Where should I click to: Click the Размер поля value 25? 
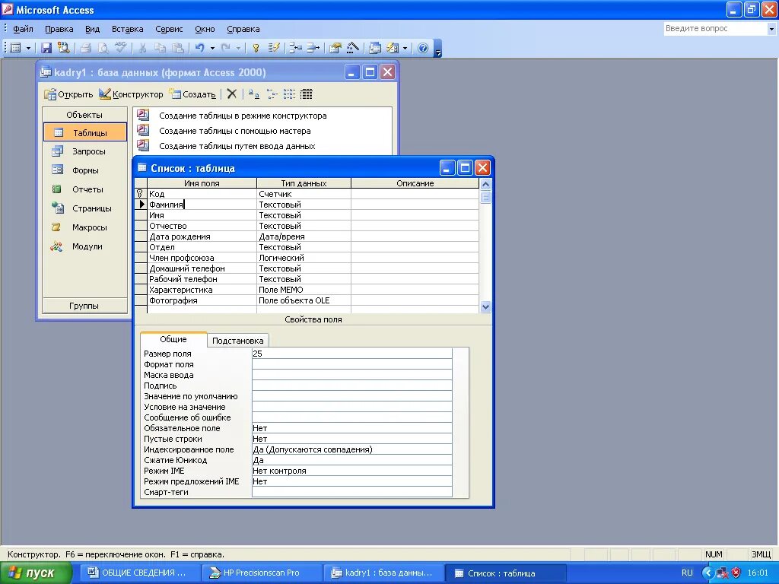[x=351, y=354]
